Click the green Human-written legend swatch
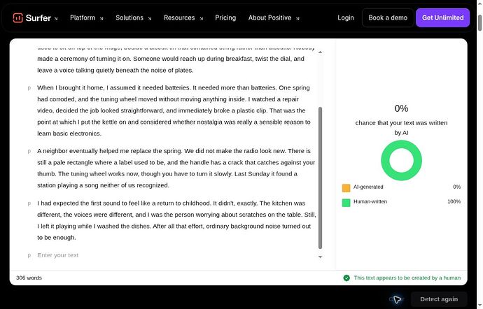The height and width of the screenshot is (309, 483). click(346, 203)
